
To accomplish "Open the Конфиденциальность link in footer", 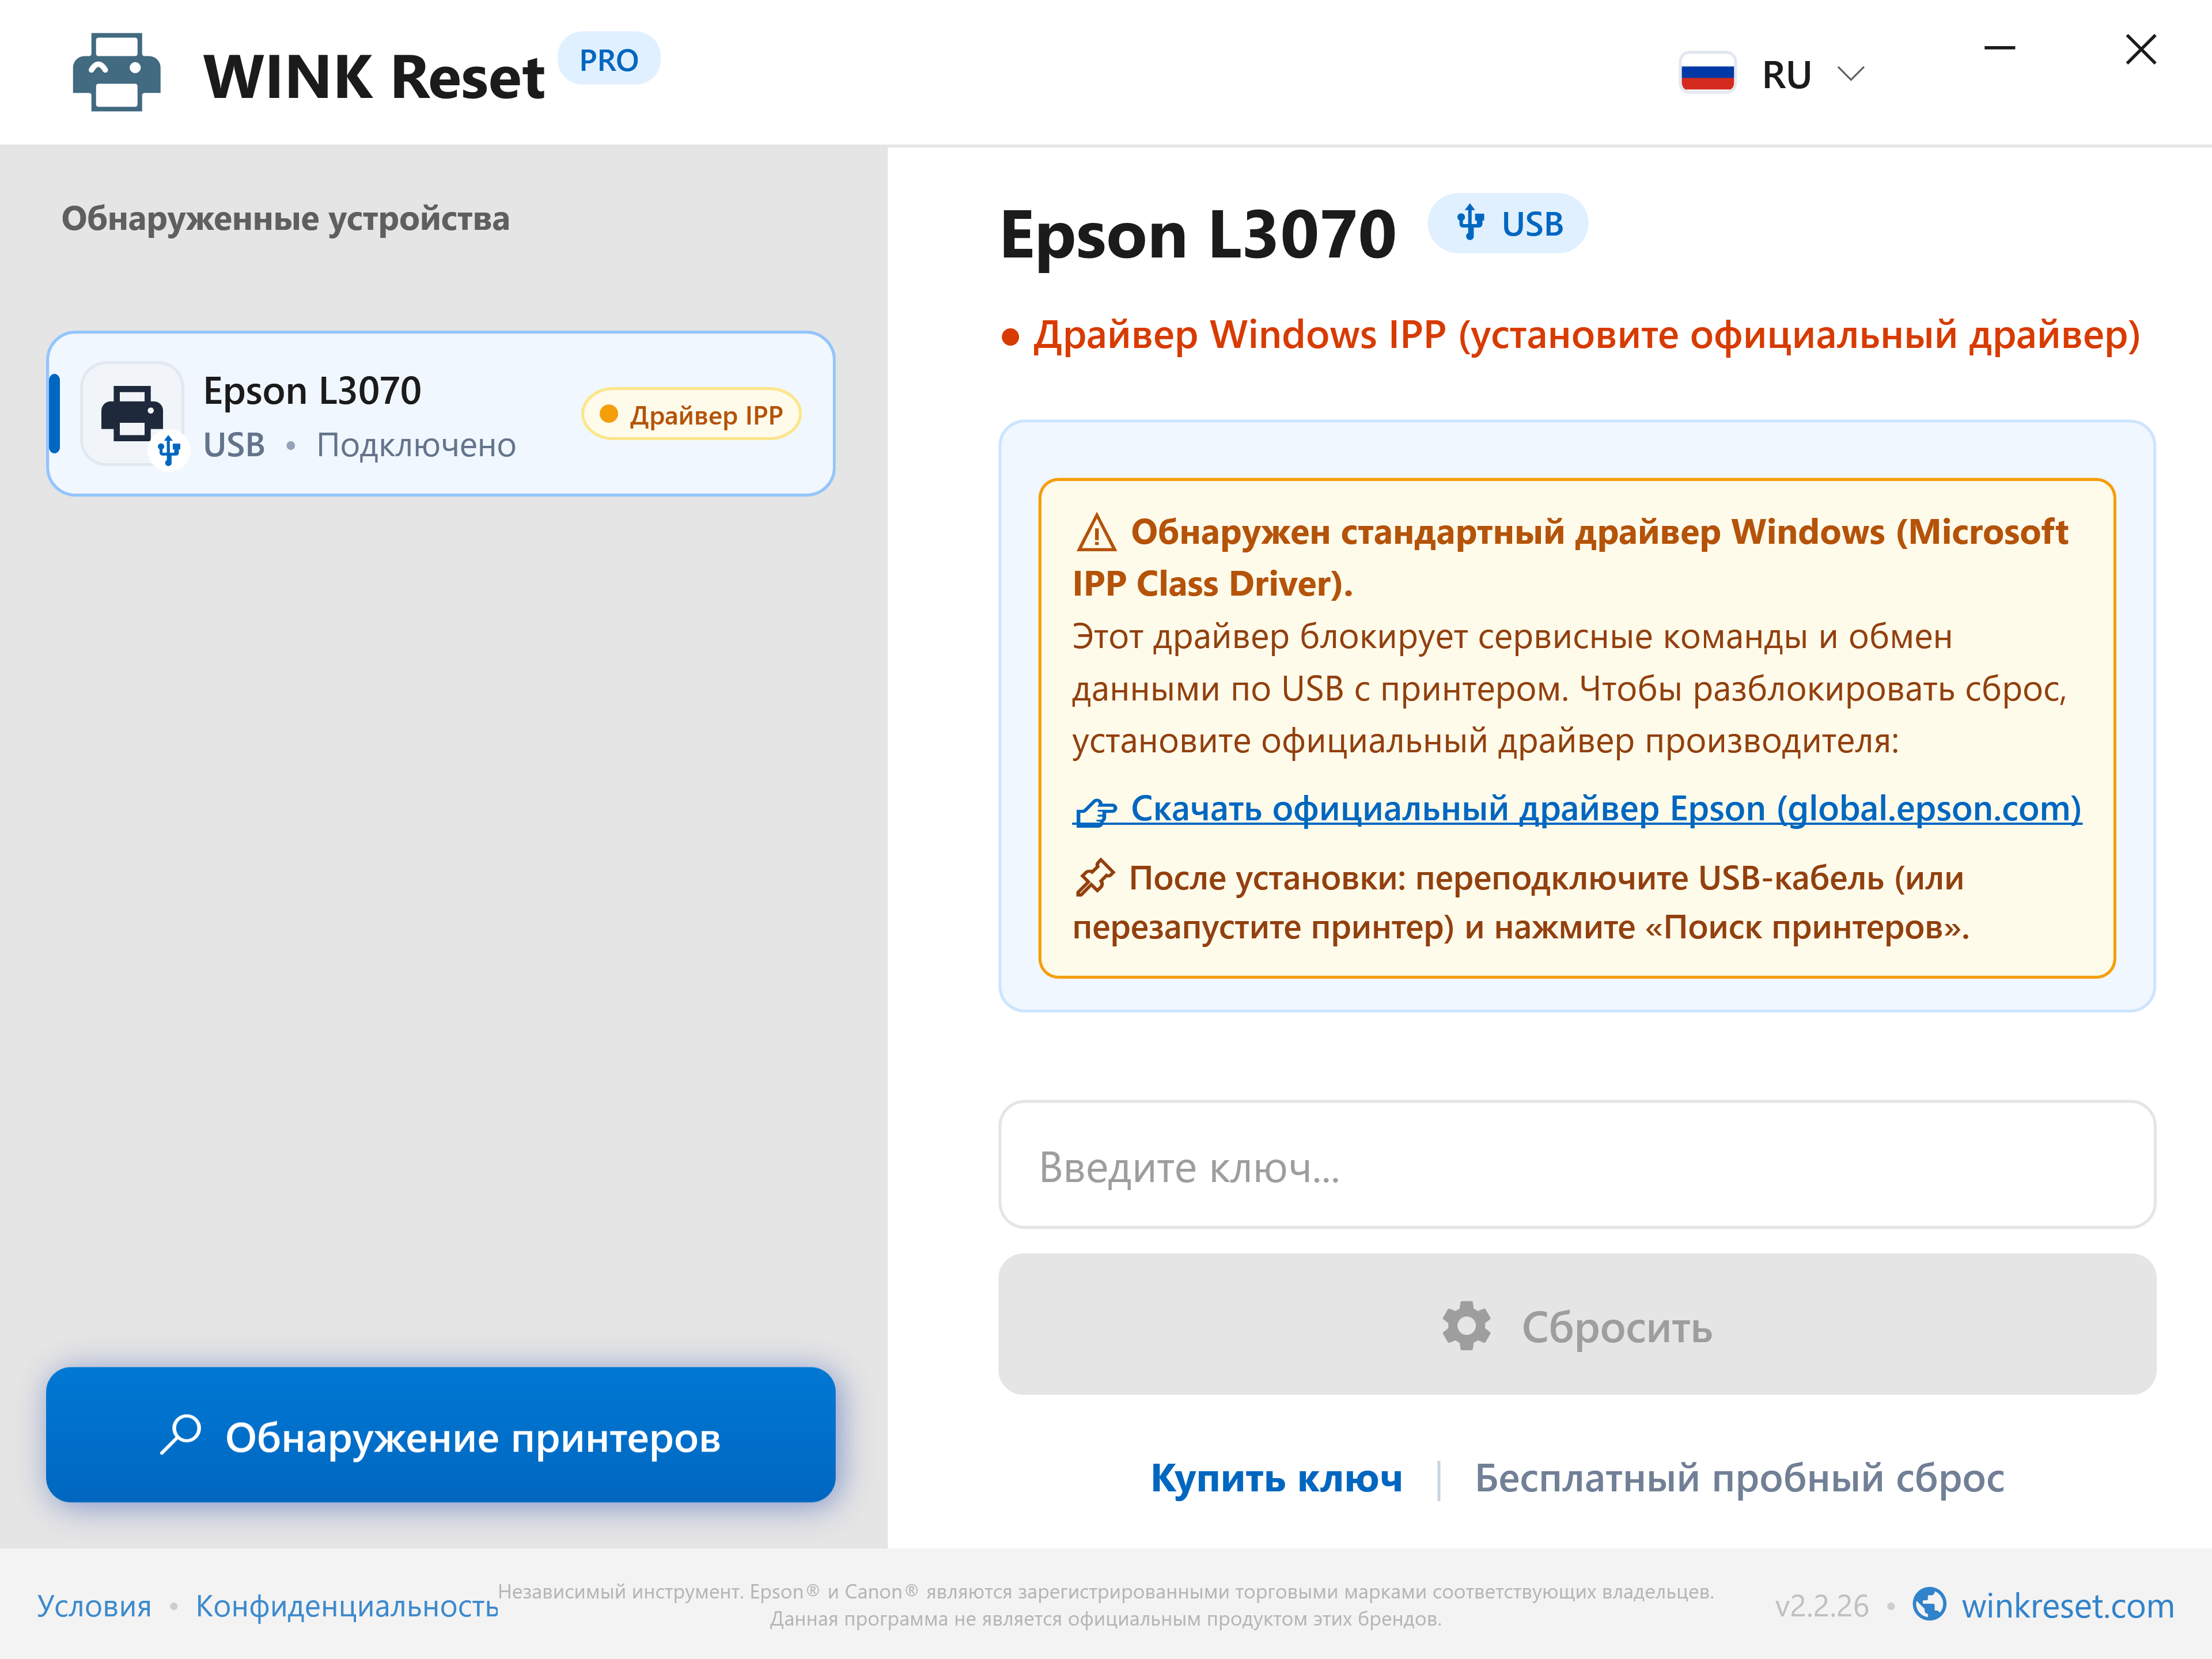I will [x=347, y=1606].
